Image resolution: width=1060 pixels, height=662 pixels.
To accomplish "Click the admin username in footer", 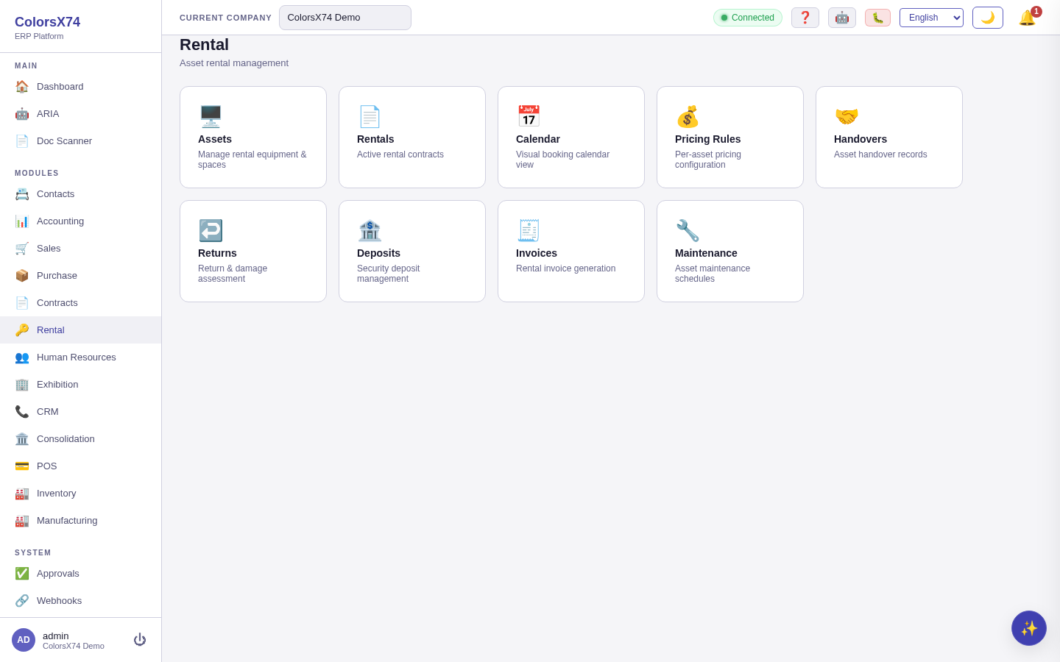I will [x=56, y=636].
